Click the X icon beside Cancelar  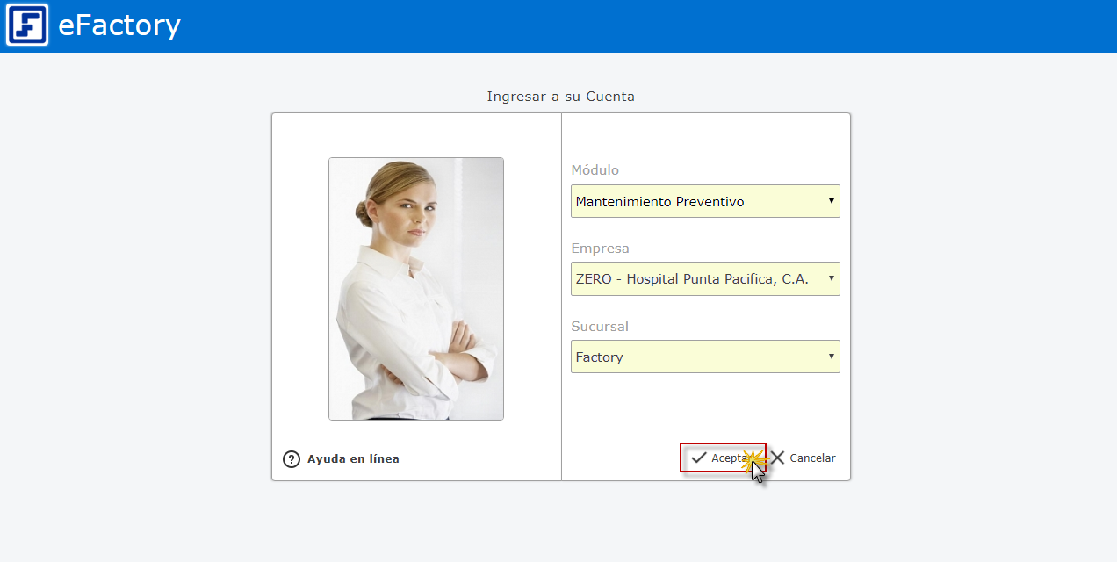coord(777,458)
